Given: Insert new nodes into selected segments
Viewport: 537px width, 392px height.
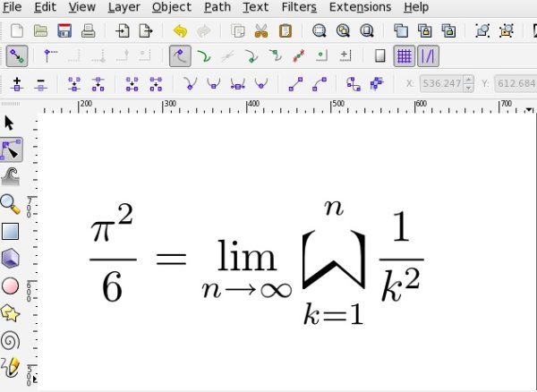Looking at the screenshot, I should [x=17, y=84].
